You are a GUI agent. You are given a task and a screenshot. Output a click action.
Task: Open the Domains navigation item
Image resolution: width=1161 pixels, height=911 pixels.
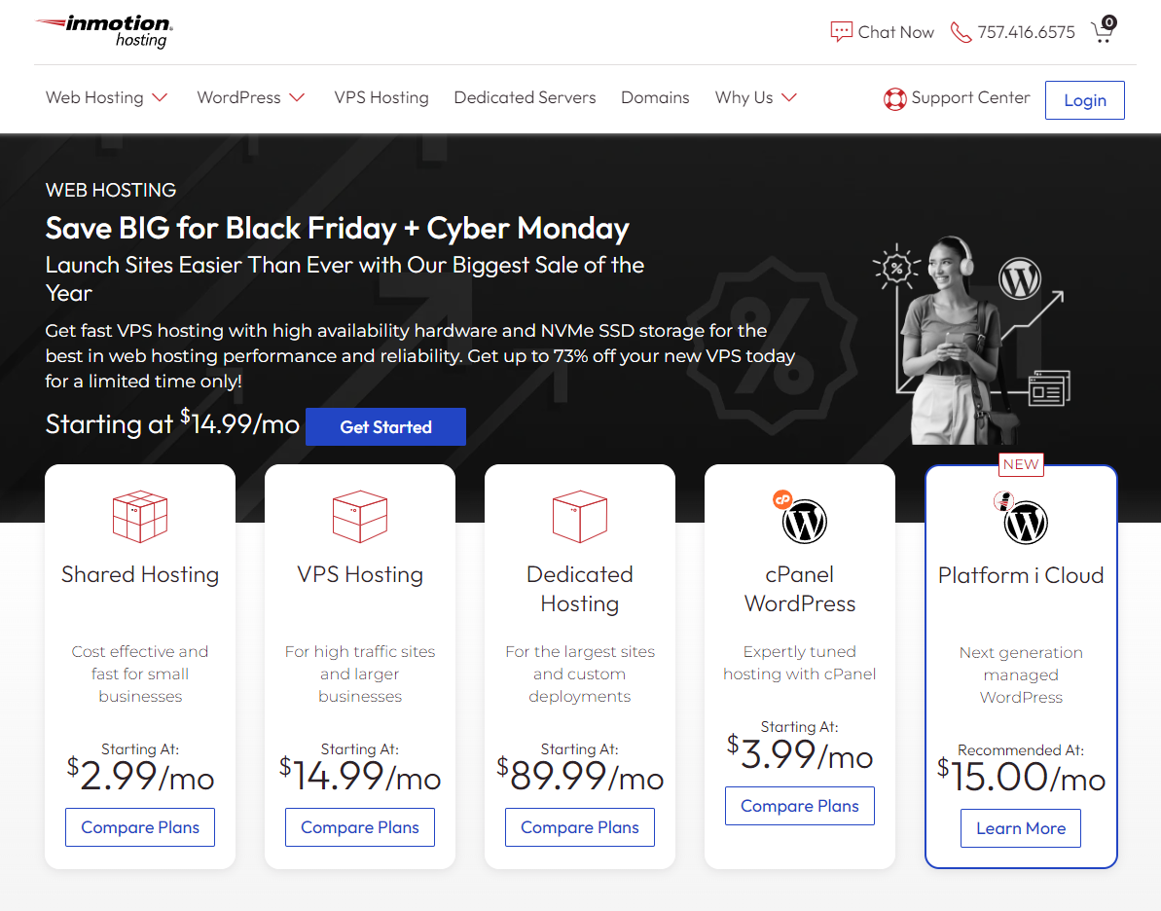tap(655, 97)
